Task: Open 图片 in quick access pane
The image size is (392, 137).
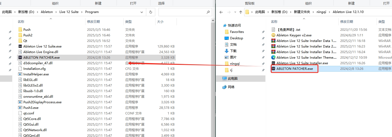Action: (233, 57)
